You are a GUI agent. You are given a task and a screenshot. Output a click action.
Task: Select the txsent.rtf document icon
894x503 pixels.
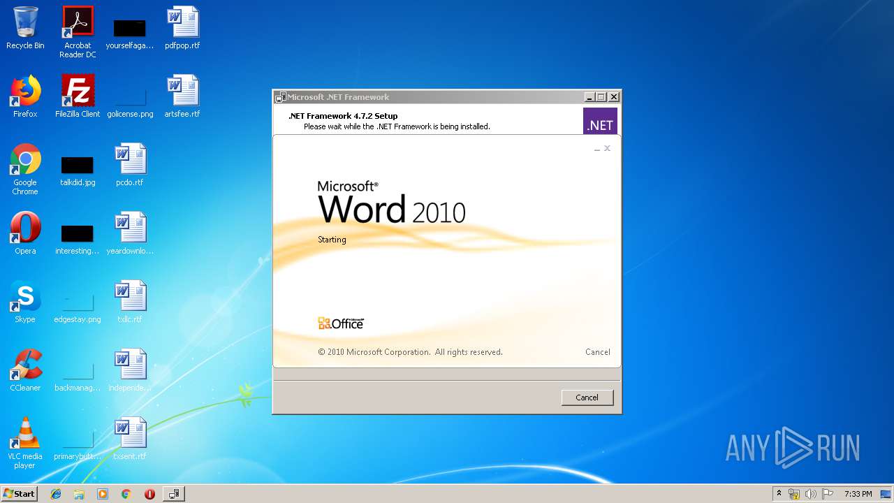[130, 439]
